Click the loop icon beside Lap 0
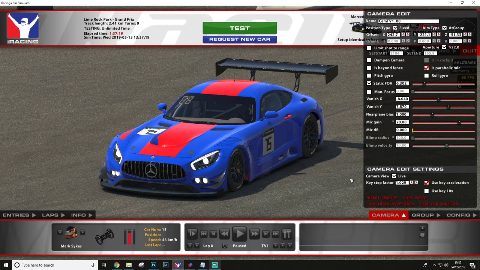 225,246
